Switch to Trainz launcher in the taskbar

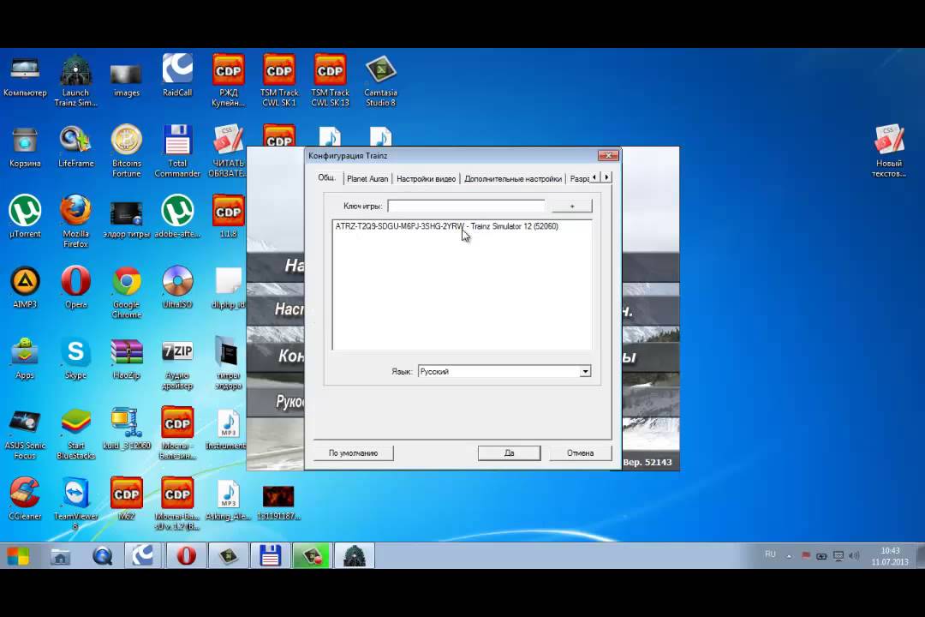pos(354,556)
